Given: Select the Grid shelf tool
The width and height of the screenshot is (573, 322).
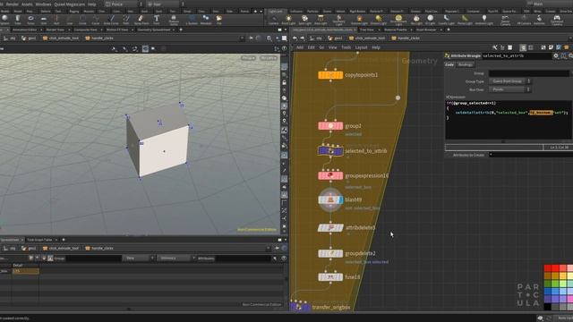Looking at the screenshot, I should [x=44, y=20].
